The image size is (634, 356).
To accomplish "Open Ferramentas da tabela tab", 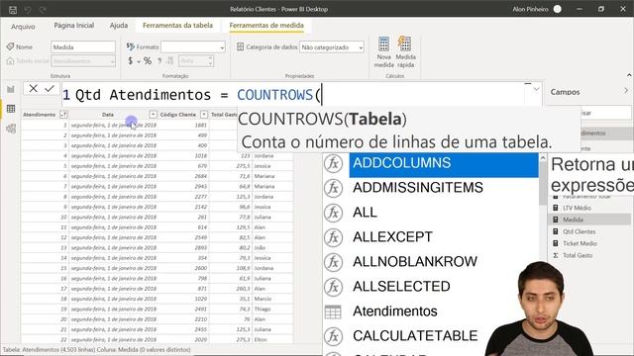I will pyautogui.click(x=177, y=26).
